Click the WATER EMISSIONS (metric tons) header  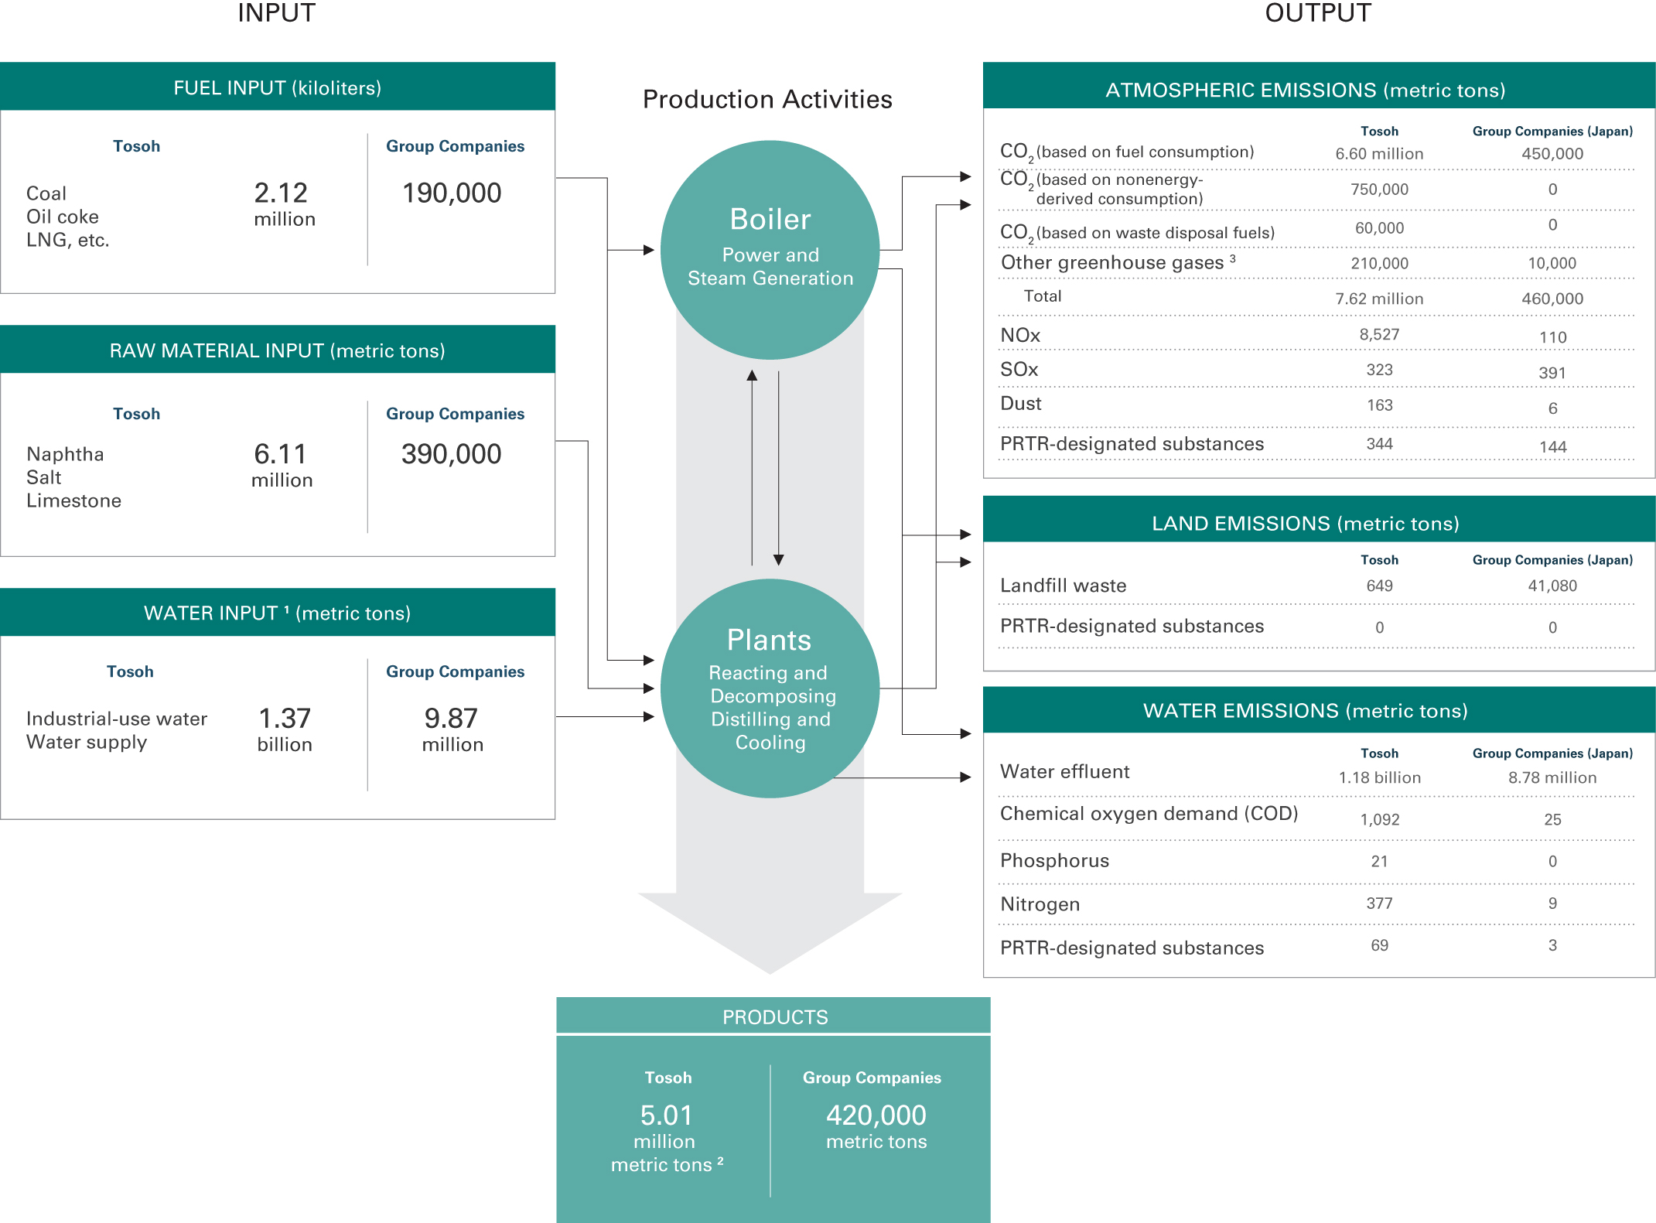[x=1319, y=710]
